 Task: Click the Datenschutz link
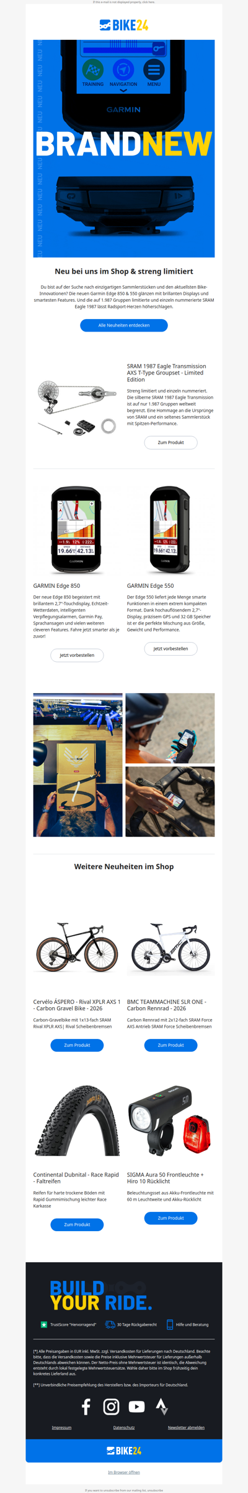pyautogui.click(x=124, y=1428)
